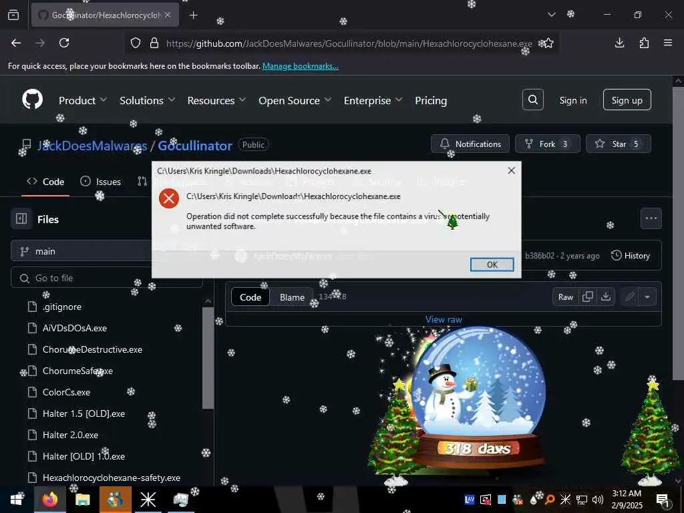Viewport: 684px width, 513px height.
Task: Click the Raw button
Action: coord(565,297)
